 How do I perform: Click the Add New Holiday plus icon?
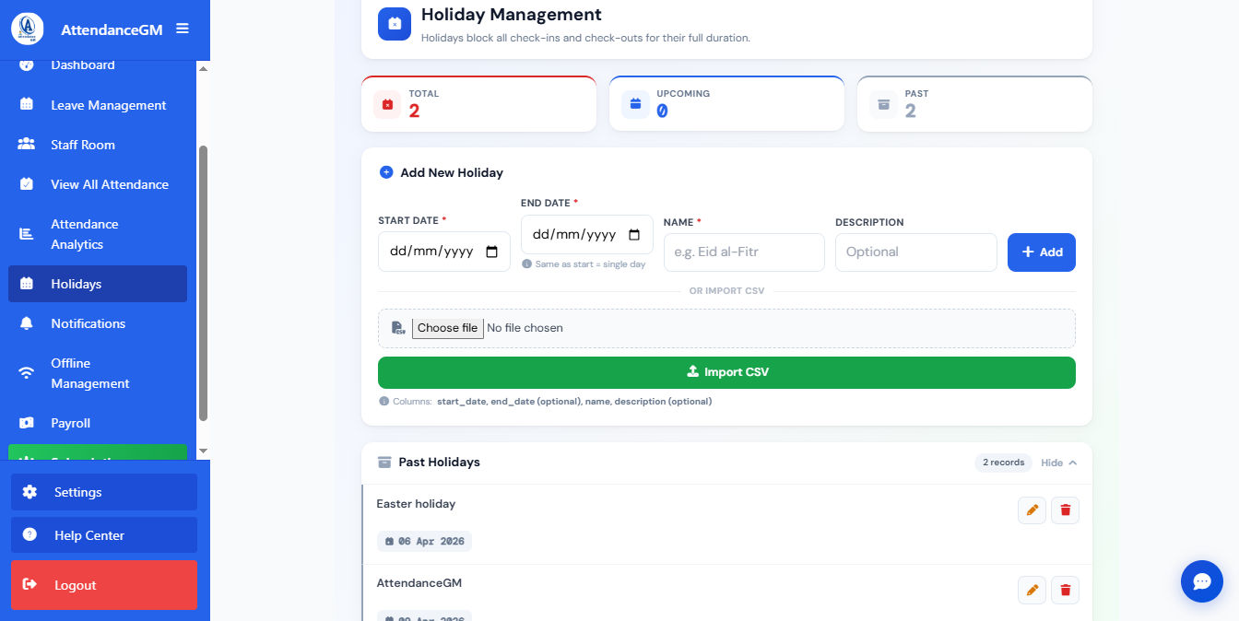coord(386,172)
